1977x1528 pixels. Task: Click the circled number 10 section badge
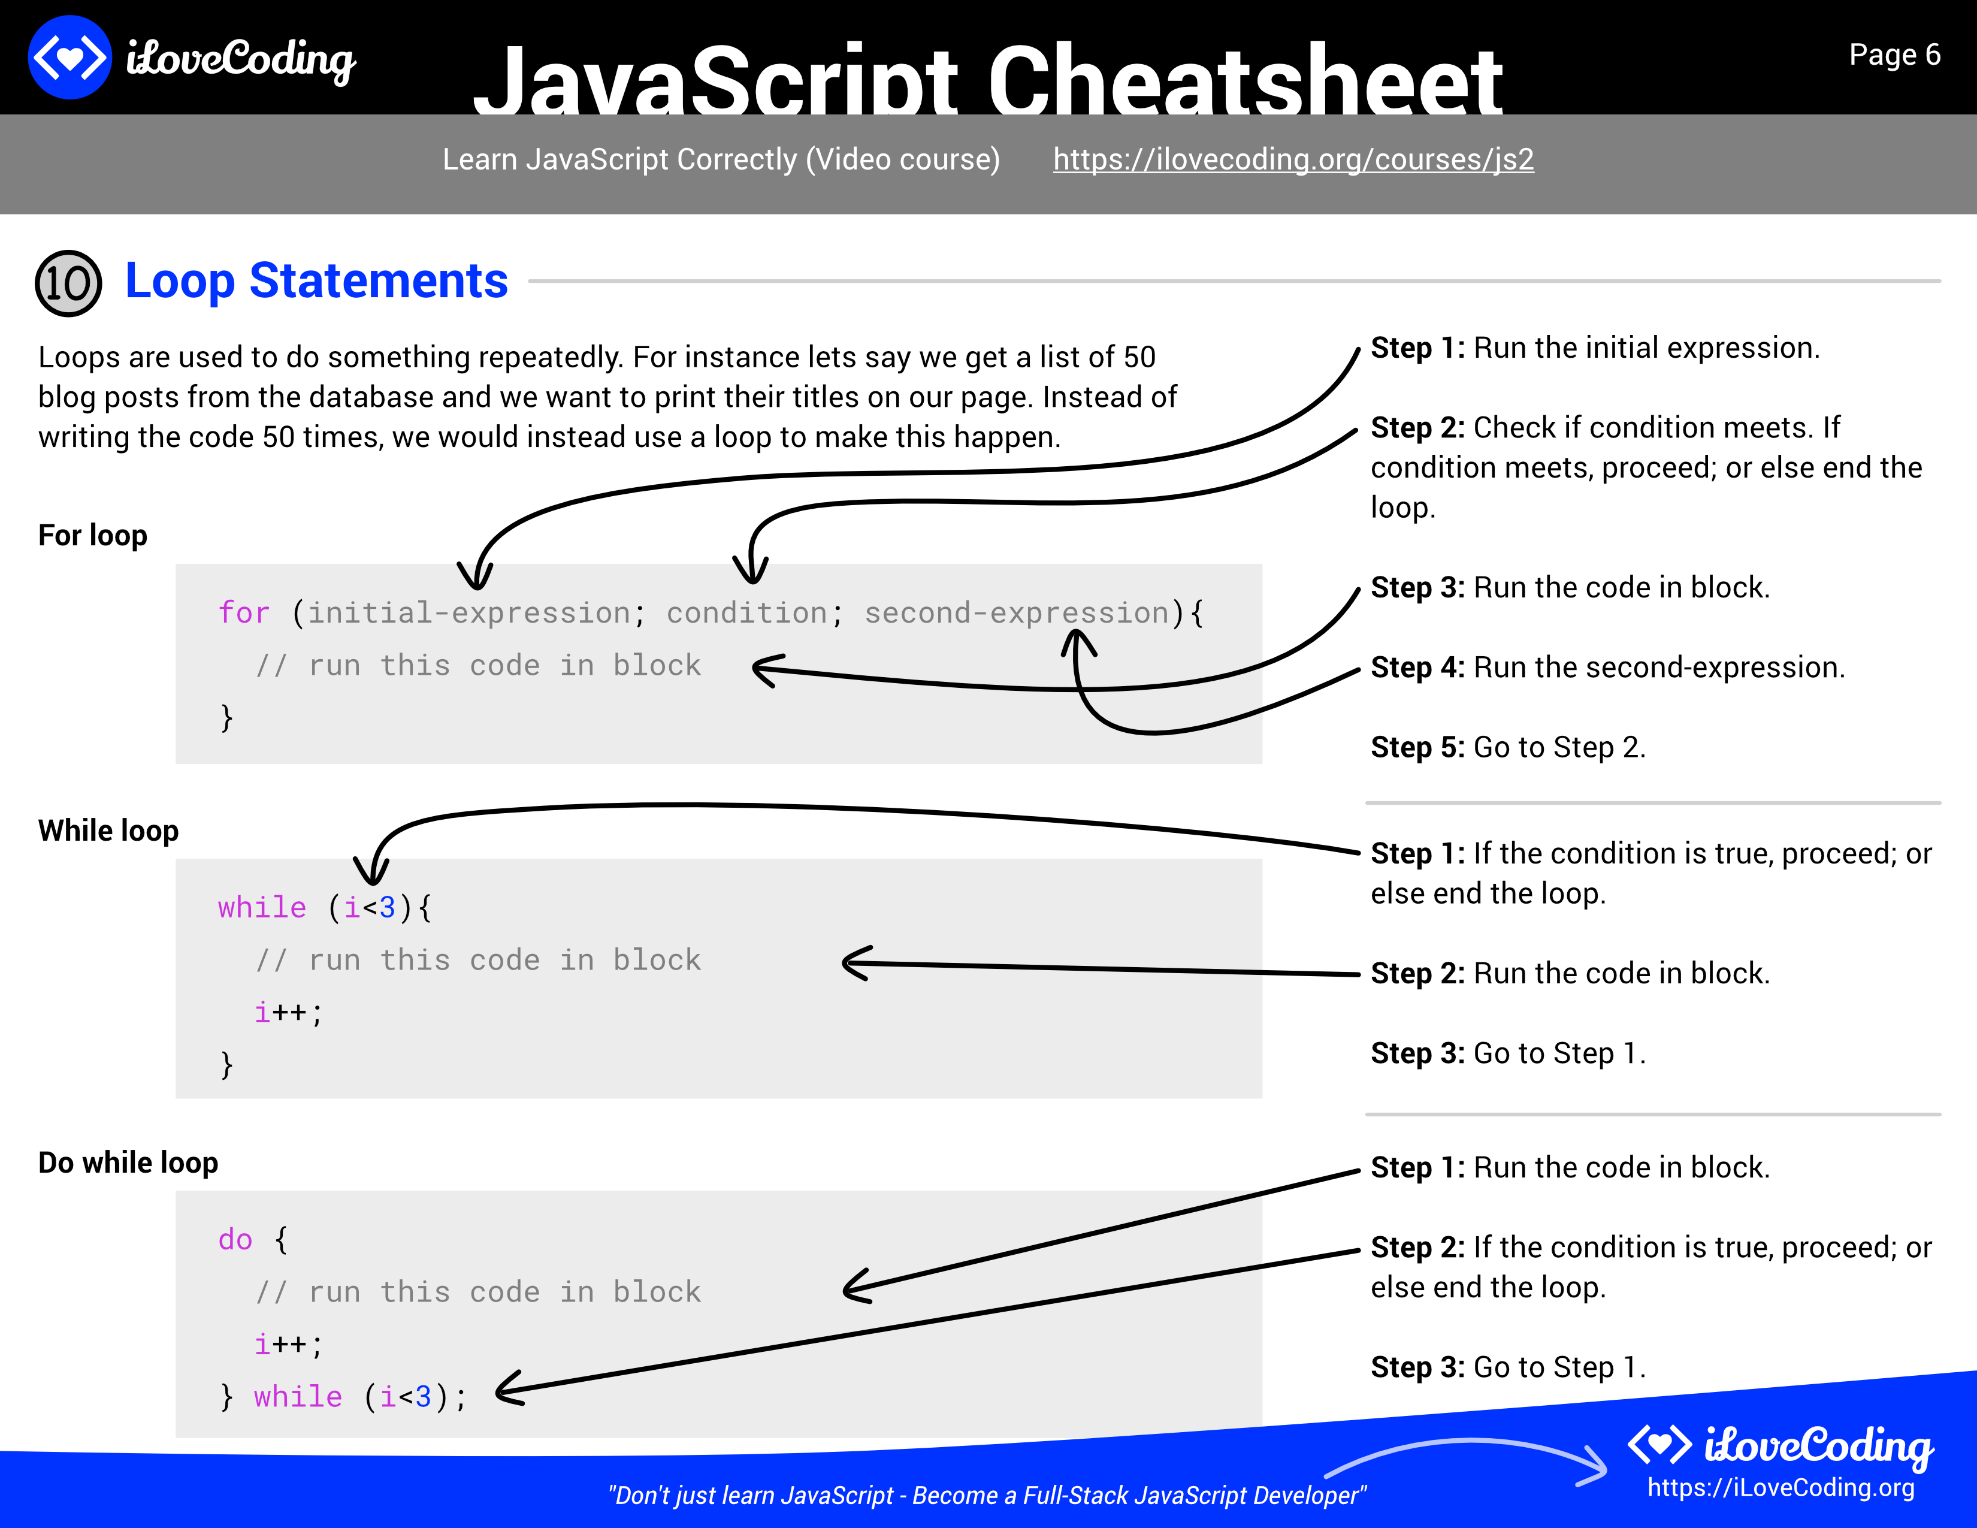[x=68, y=283]
